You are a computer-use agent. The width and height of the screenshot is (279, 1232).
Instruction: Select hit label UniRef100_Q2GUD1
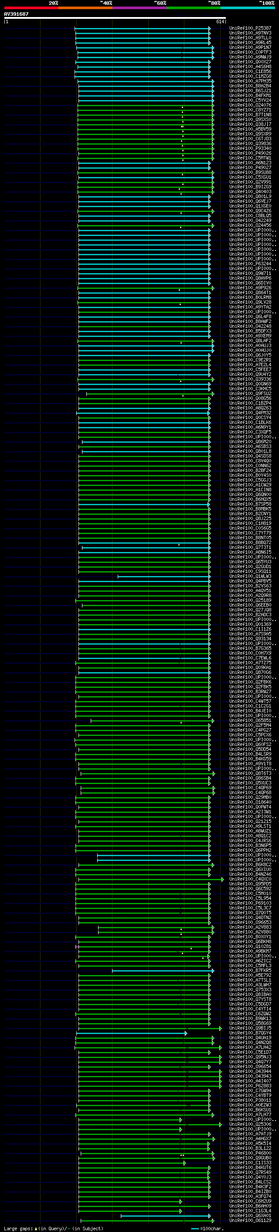point(250,566)
